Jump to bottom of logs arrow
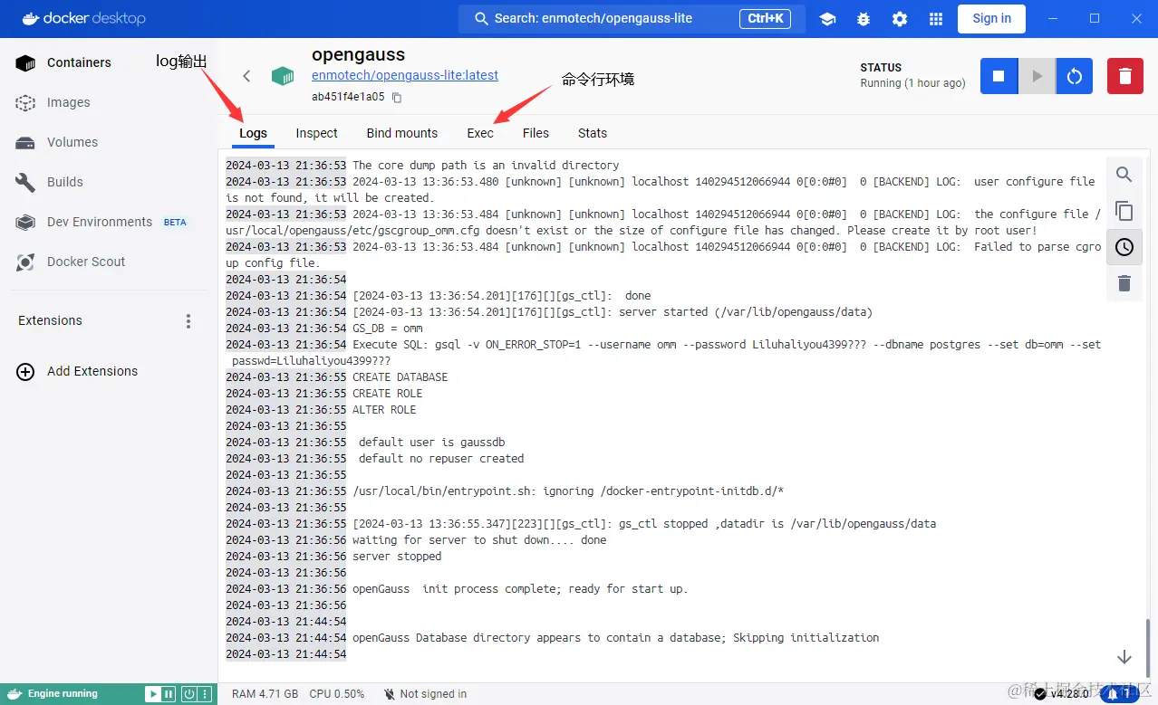 click(1124, 657)
